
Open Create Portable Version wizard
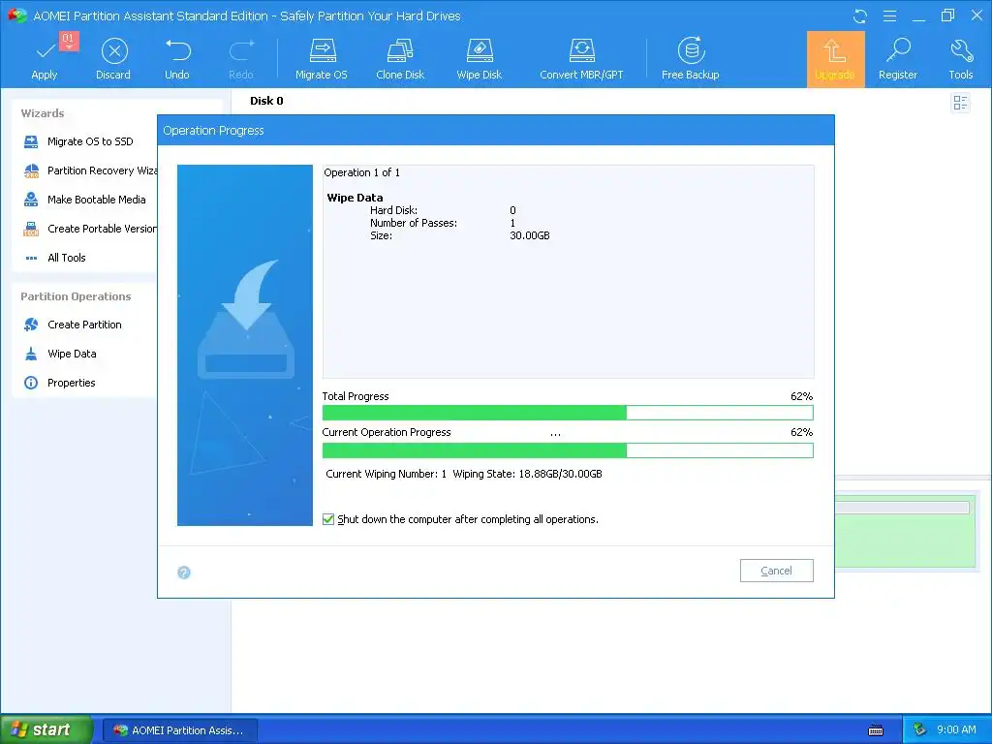[89, 229]
